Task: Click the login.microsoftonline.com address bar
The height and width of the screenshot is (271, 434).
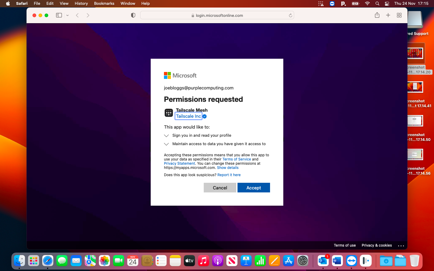Action: pos(217,15)
